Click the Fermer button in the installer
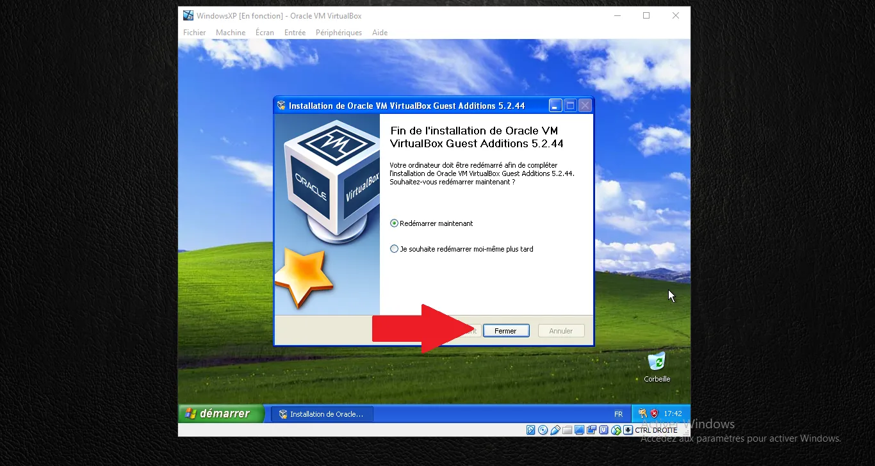The width and height of the screenshot is (875, 466). pyautogui.click(x=505, y=331)
